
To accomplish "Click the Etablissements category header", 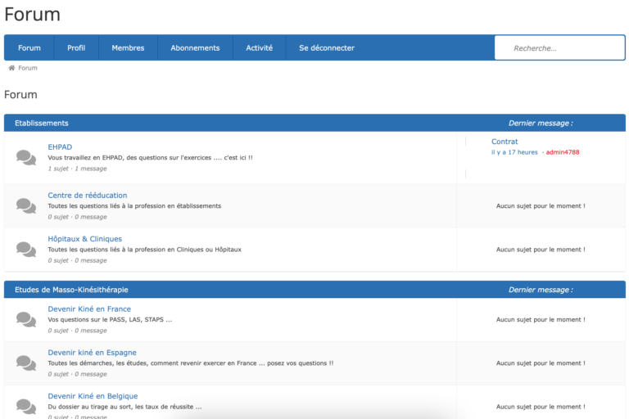I will (x=42, y=123).
